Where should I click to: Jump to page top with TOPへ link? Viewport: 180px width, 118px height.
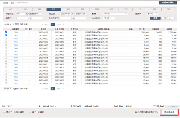(173, 106)
